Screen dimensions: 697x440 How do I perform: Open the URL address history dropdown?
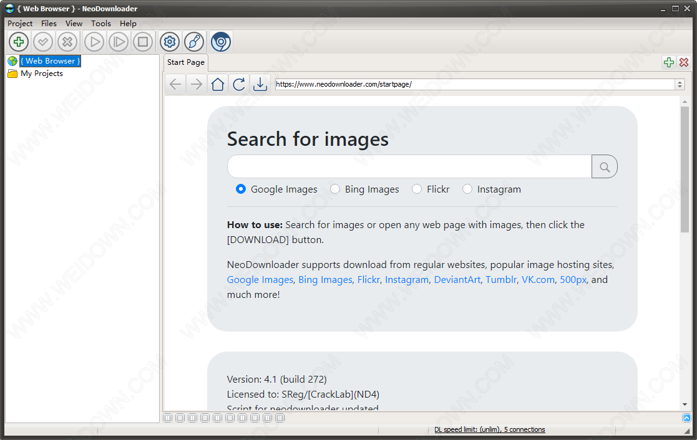680,84
